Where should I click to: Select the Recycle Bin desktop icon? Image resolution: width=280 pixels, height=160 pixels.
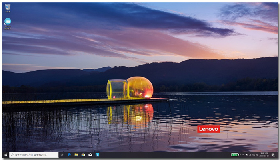[x=8, y=8]
